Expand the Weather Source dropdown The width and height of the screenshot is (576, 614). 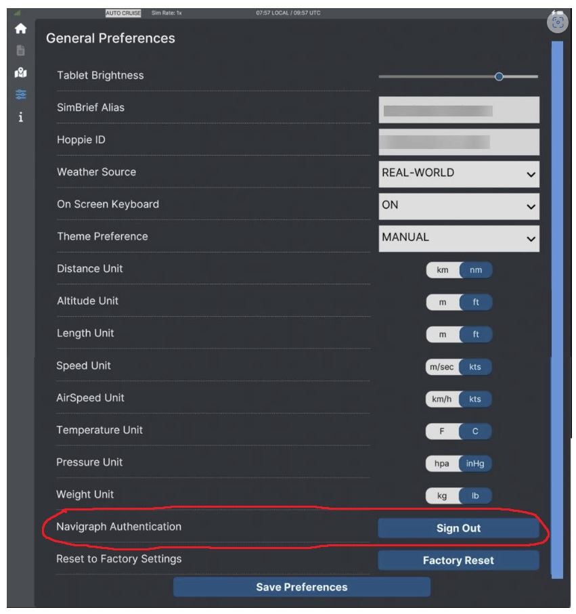click(458, 174)
